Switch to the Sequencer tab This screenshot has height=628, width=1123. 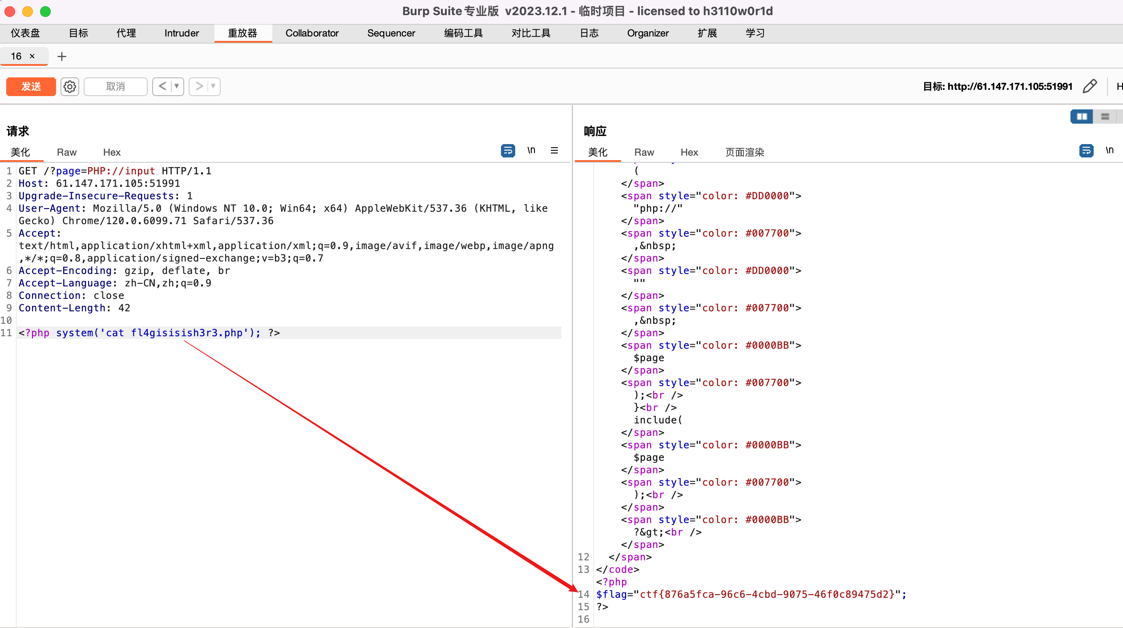(391, 33)
